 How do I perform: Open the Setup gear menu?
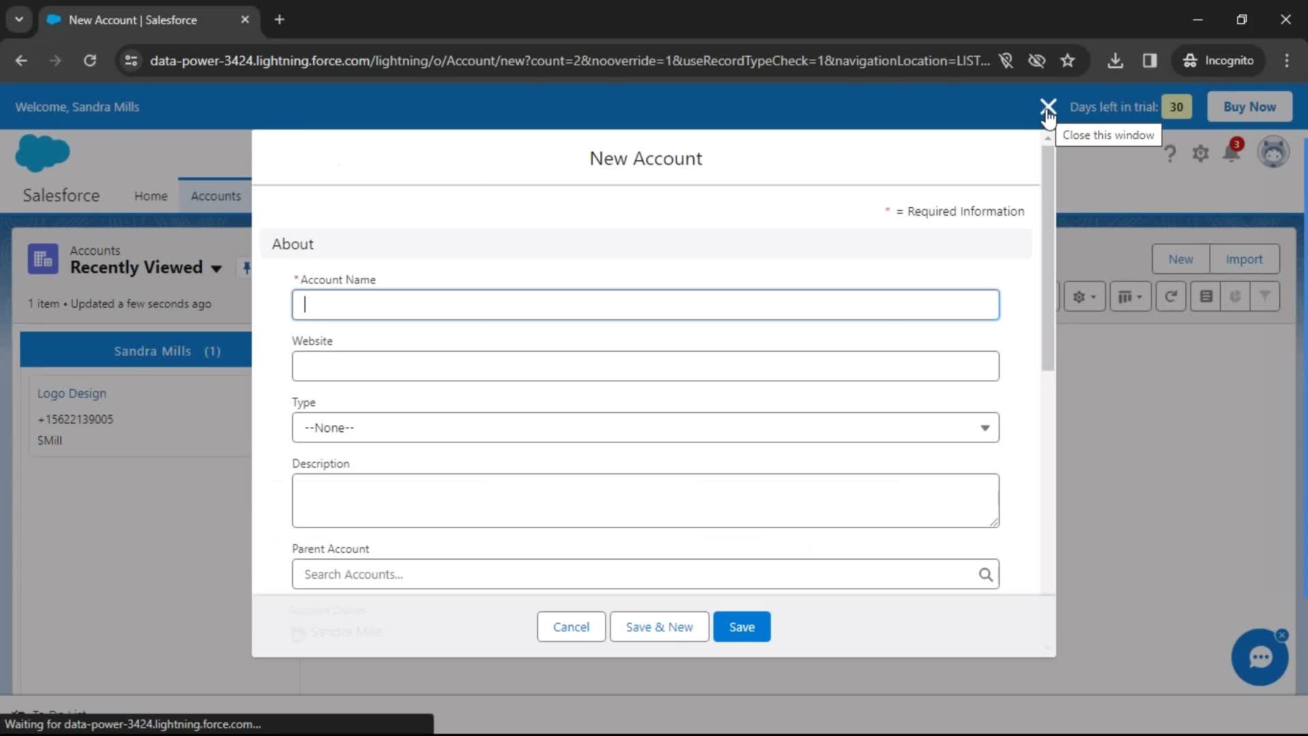click(x=1200, y=153)
